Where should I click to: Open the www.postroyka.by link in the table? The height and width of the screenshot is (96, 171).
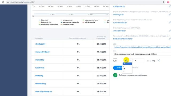[x=42, y=52]
